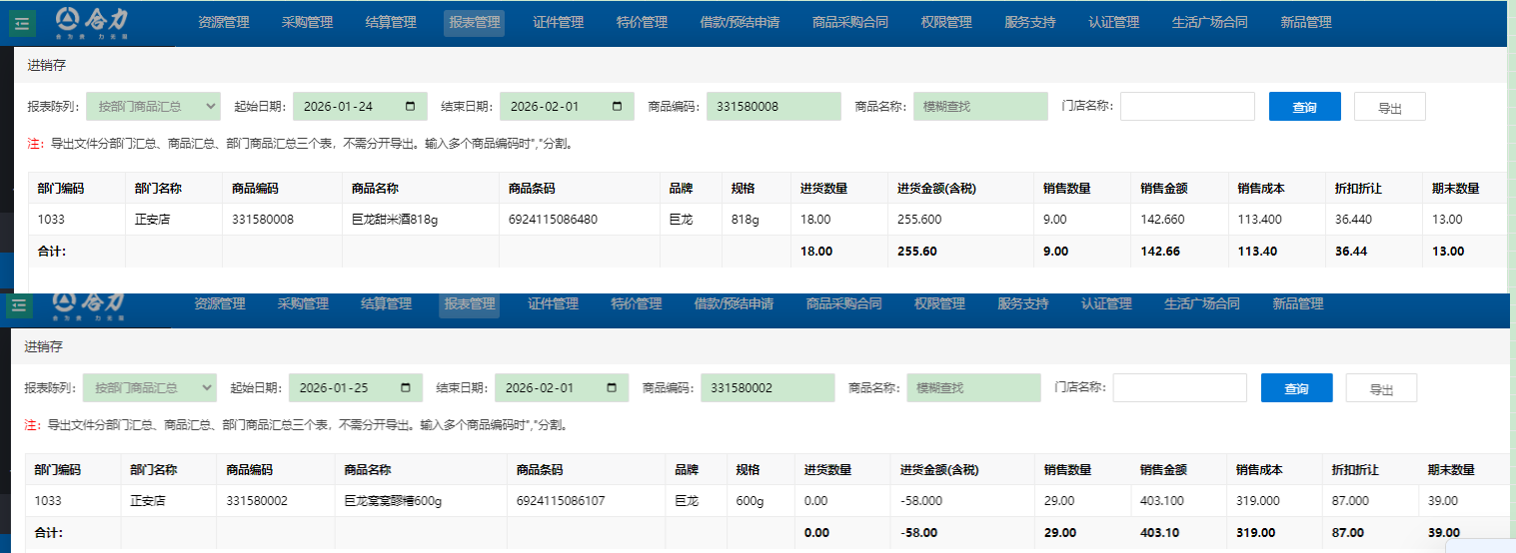Open calendar picker for start date 2026-01-25

405,387
